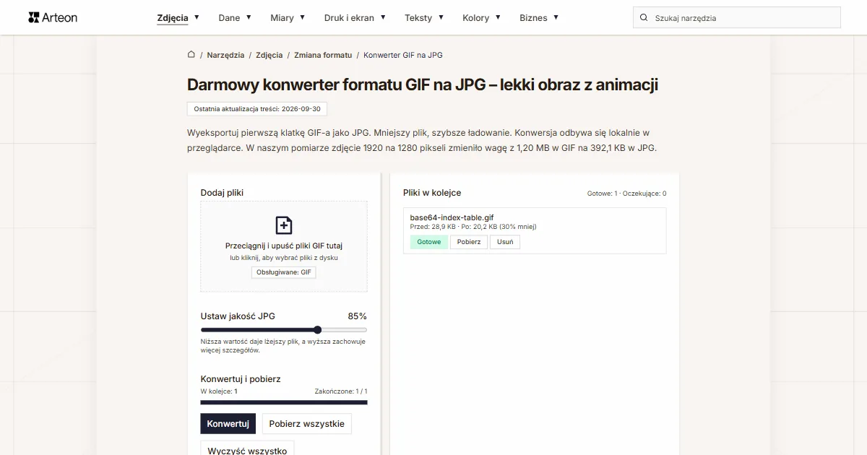
Task: Expand the arrow next to Druk i ekran
Action: coord(383,17)
